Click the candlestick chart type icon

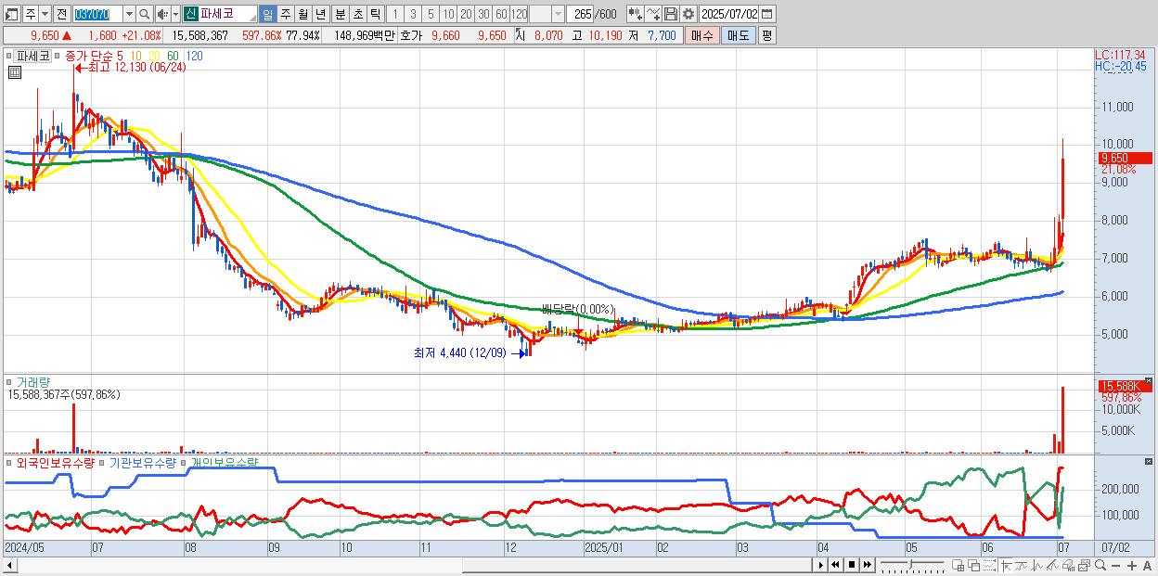tap(635, 14)
